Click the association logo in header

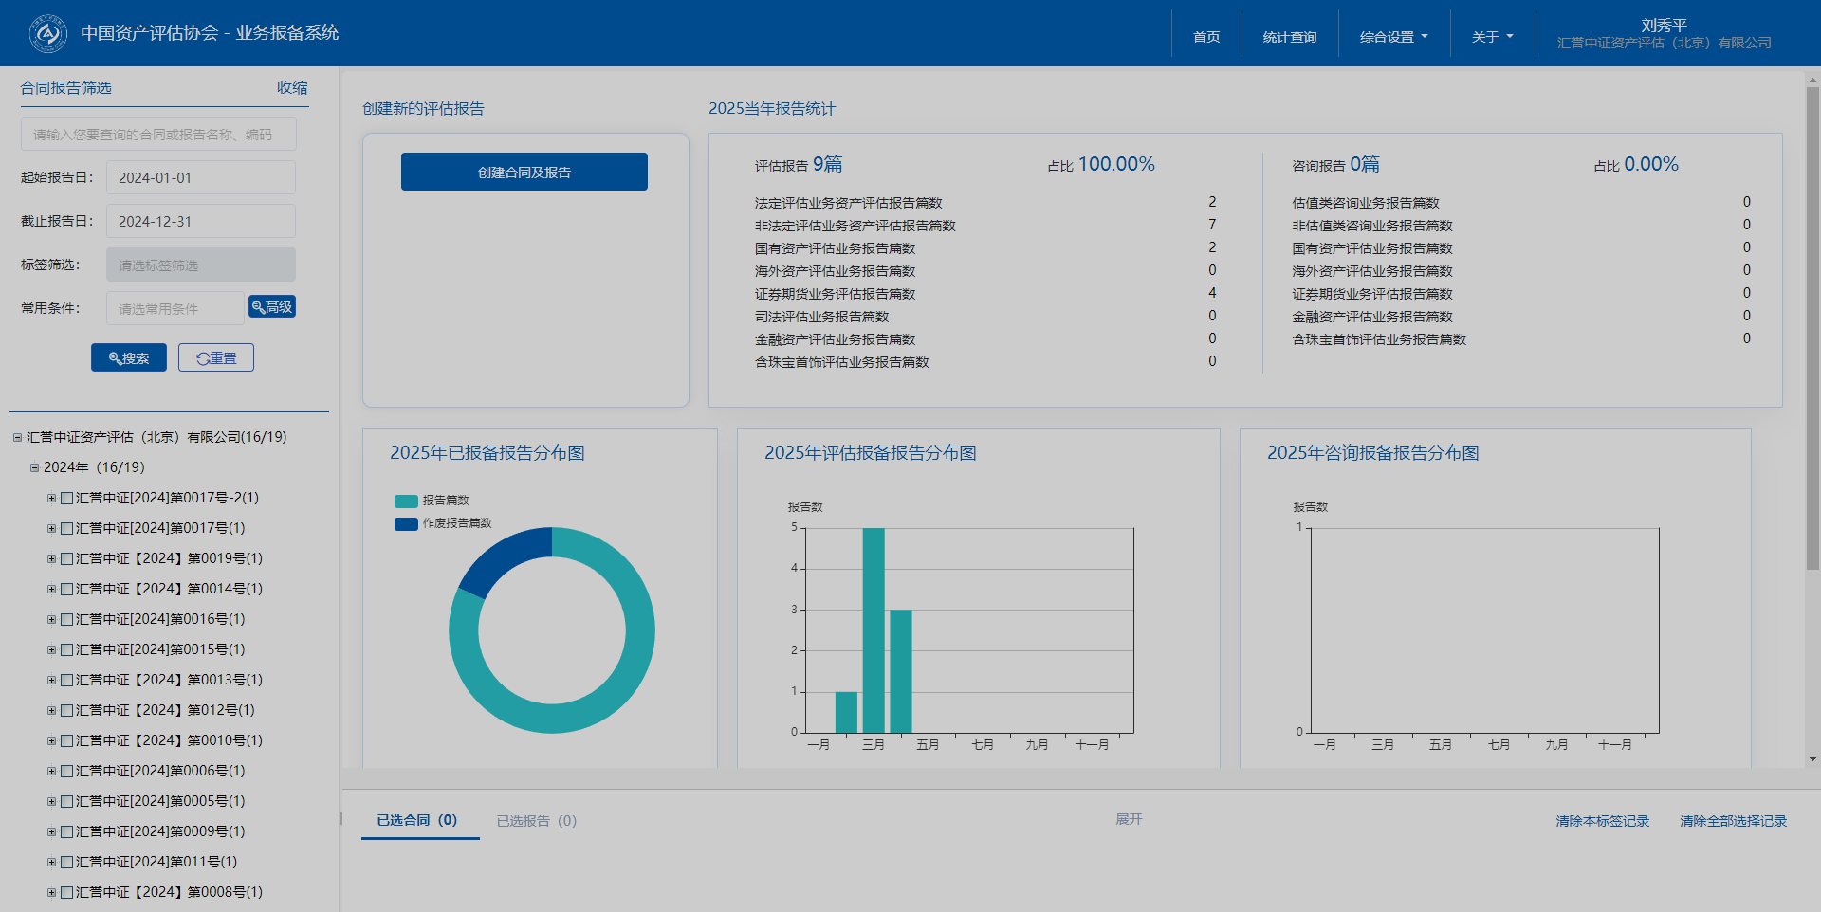point(47,33)
